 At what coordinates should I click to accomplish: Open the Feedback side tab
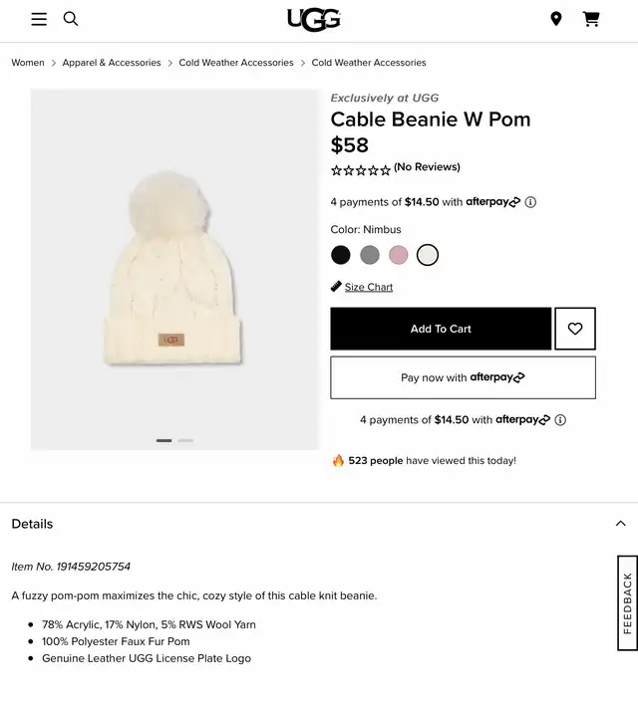pos(628,603)
